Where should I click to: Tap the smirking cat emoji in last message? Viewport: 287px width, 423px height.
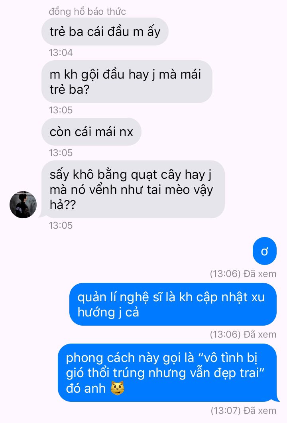pos(118,388)
